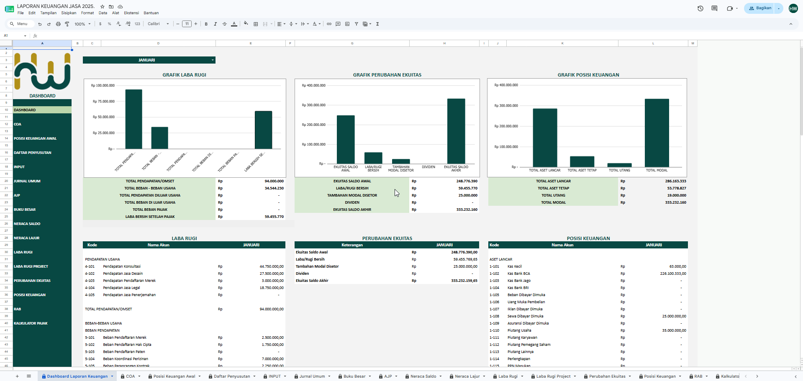Open the borders tool
This screenshot has height=381, width=803.
coord(256,24)
